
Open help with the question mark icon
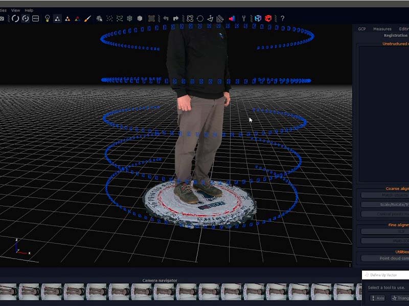283,18
